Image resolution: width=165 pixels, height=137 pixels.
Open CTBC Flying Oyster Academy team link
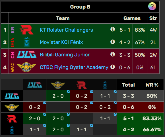point(74,67)
